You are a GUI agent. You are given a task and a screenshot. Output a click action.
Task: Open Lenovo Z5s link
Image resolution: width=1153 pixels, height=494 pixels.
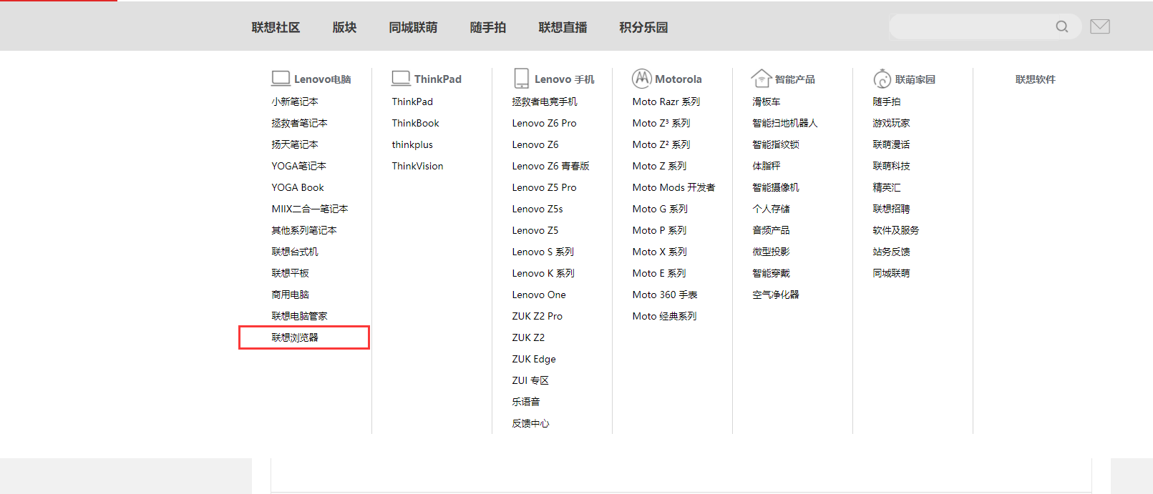537,209
